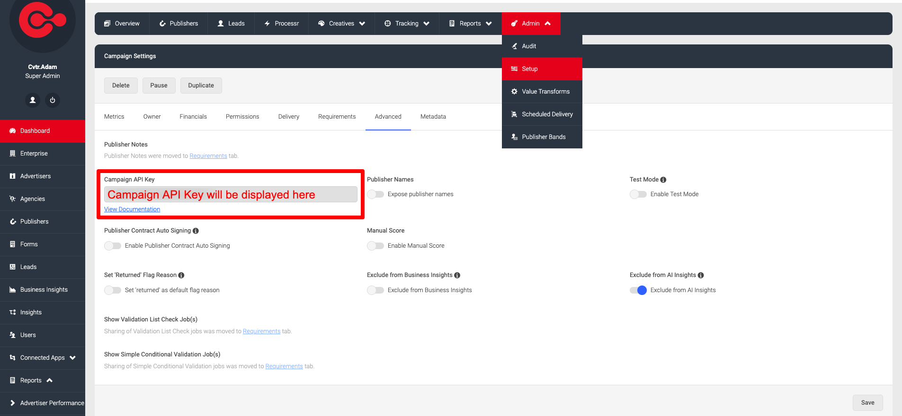902x416 pixels.
Task: Select Value Transforms in Admin menu
Action: (x=542, y=92)
